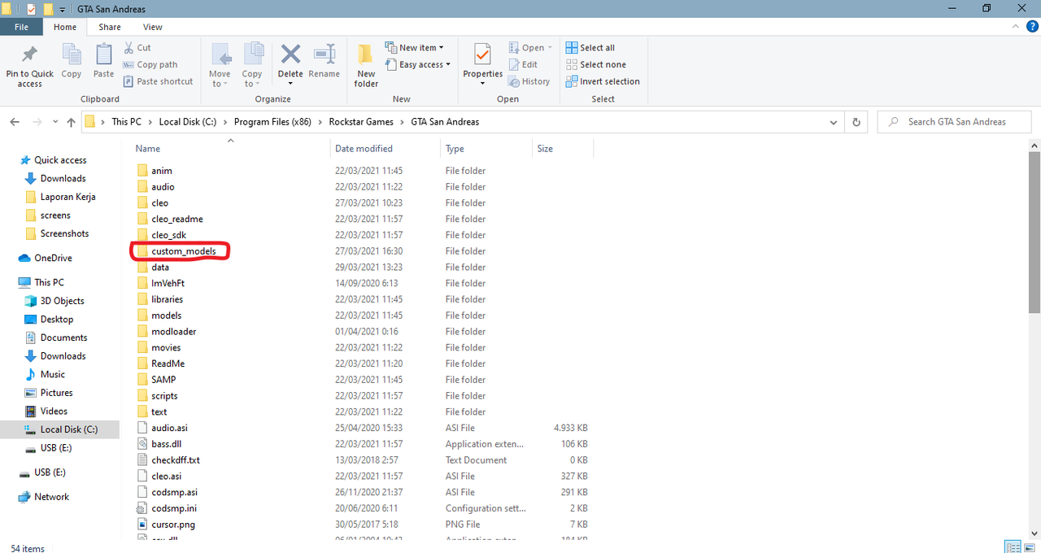Select the audio.asi file
1041x553 pixels.
(169, 428)
